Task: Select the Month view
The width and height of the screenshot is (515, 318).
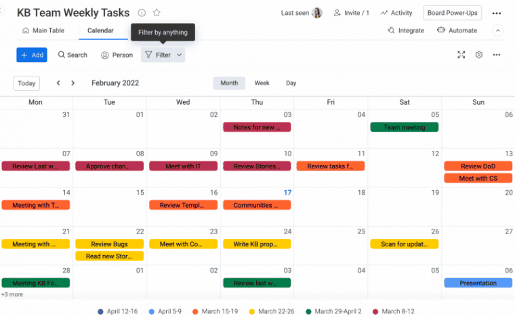Action: [x=229, y=83]
